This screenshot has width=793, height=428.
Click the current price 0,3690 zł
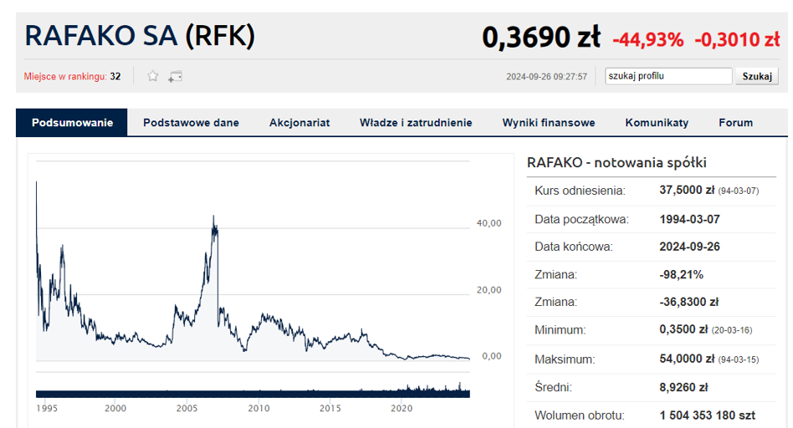tap(541, 38)
